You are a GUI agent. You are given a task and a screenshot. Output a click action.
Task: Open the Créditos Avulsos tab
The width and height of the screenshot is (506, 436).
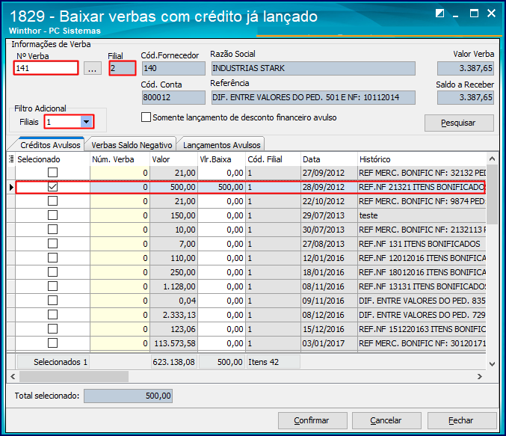[50, 145]
